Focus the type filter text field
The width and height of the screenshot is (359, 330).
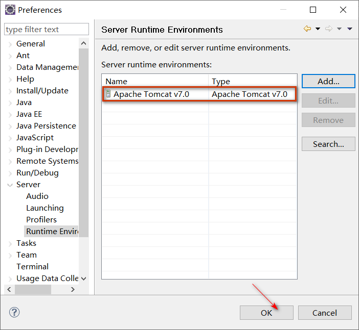[47, 29]
